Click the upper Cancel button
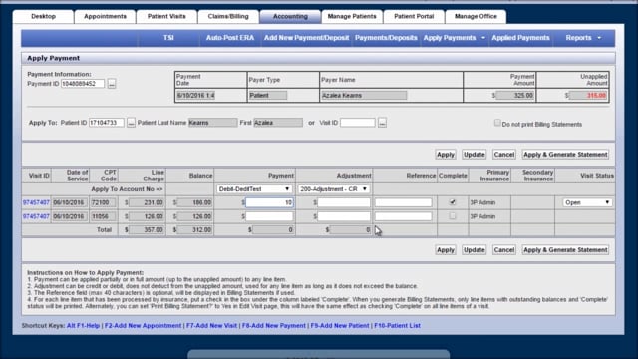 (504, 155)
